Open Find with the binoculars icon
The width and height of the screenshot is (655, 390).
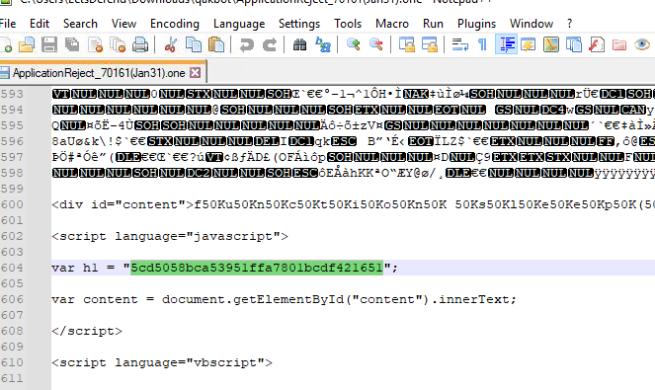tap(299, 44)
